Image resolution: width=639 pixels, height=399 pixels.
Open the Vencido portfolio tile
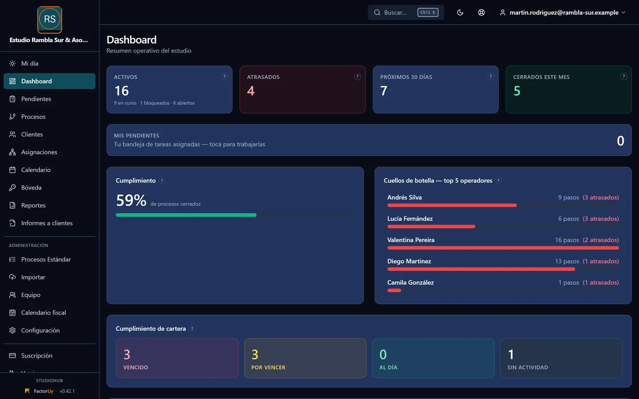(177, 358)
